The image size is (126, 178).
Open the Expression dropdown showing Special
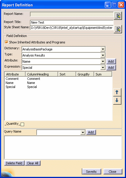(103, 68)
